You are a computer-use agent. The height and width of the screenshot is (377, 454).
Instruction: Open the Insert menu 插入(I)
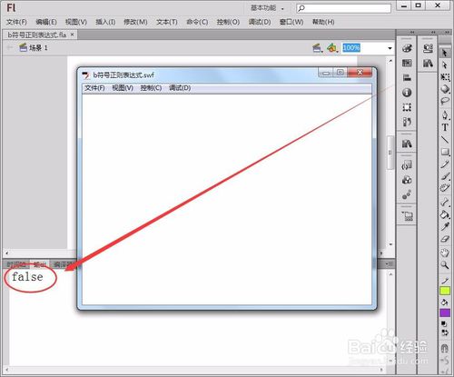[105, 22]
